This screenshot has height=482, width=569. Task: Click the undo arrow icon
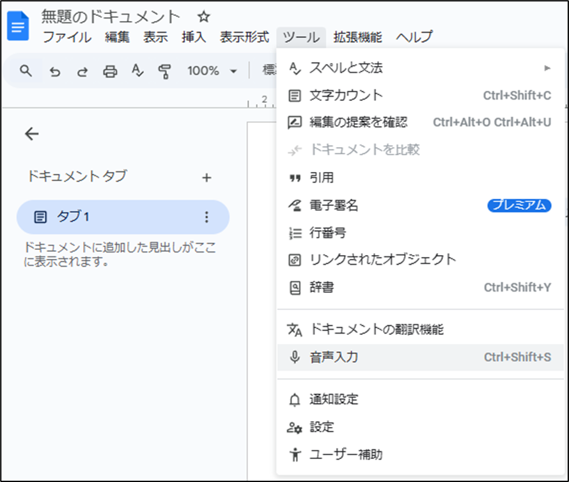click(x=55, y=72)
